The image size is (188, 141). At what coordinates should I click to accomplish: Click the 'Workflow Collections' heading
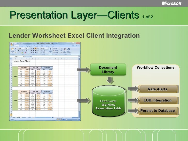tap(155, 67)
